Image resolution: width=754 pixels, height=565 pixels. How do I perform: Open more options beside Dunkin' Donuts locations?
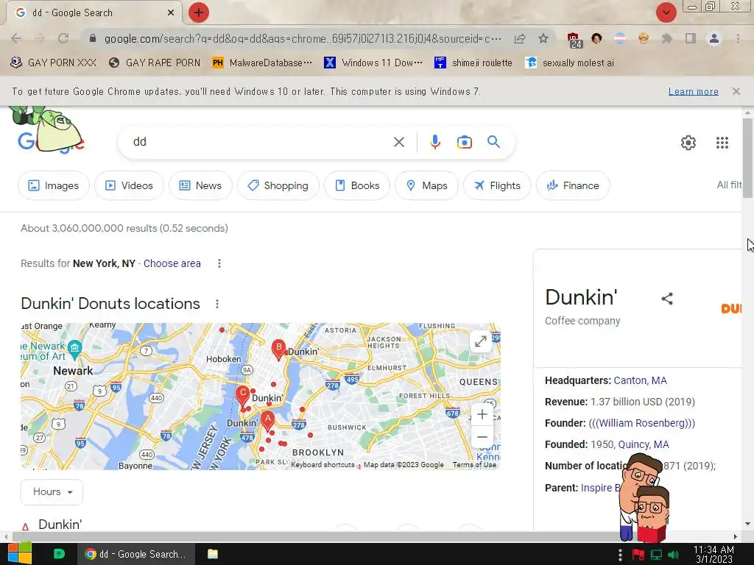217,304
